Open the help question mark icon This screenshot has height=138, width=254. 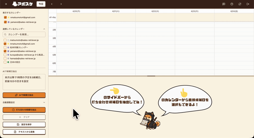pos(232,4)
